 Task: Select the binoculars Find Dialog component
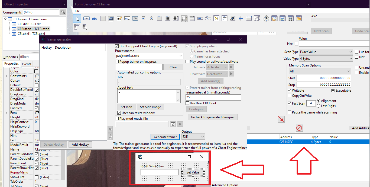coord(291,18)
